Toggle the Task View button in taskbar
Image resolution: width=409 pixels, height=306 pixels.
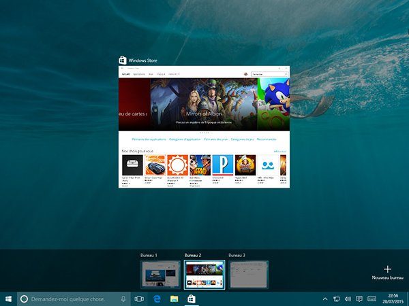click(139, 299)
